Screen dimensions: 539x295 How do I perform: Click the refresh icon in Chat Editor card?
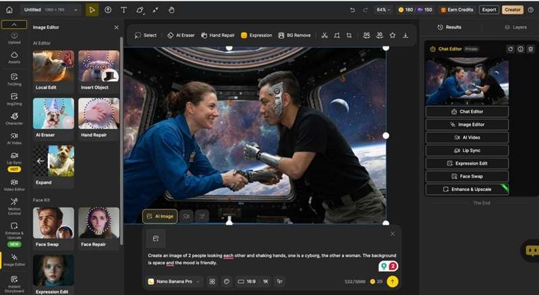point(510,49)
